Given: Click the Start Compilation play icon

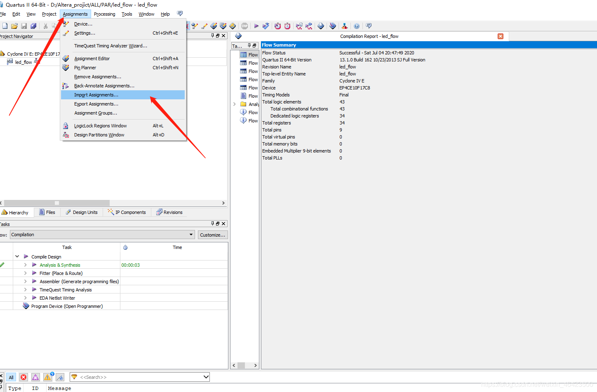Looking at the screenshot, I should coord(256,26).
